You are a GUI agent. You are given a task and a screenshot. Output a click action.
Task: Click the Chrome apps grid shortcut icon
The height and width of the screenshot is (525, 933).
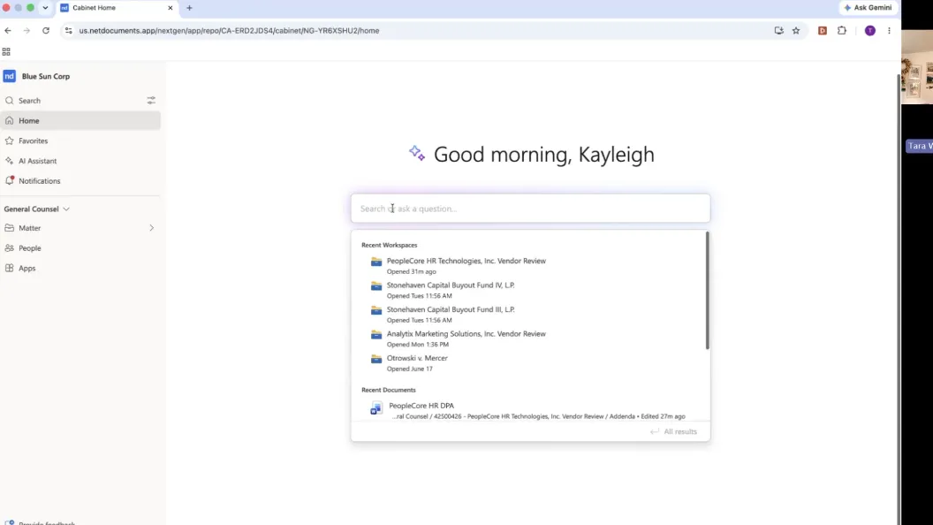tap(6, 52)
